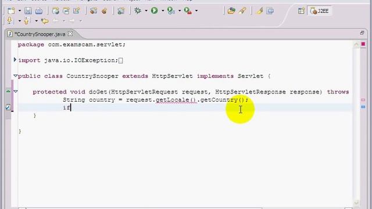
Task: Click the globe new web project icon
Action: tap(56, 10)
